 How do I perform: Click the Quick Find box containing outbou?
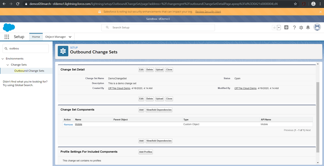point(26,48)
